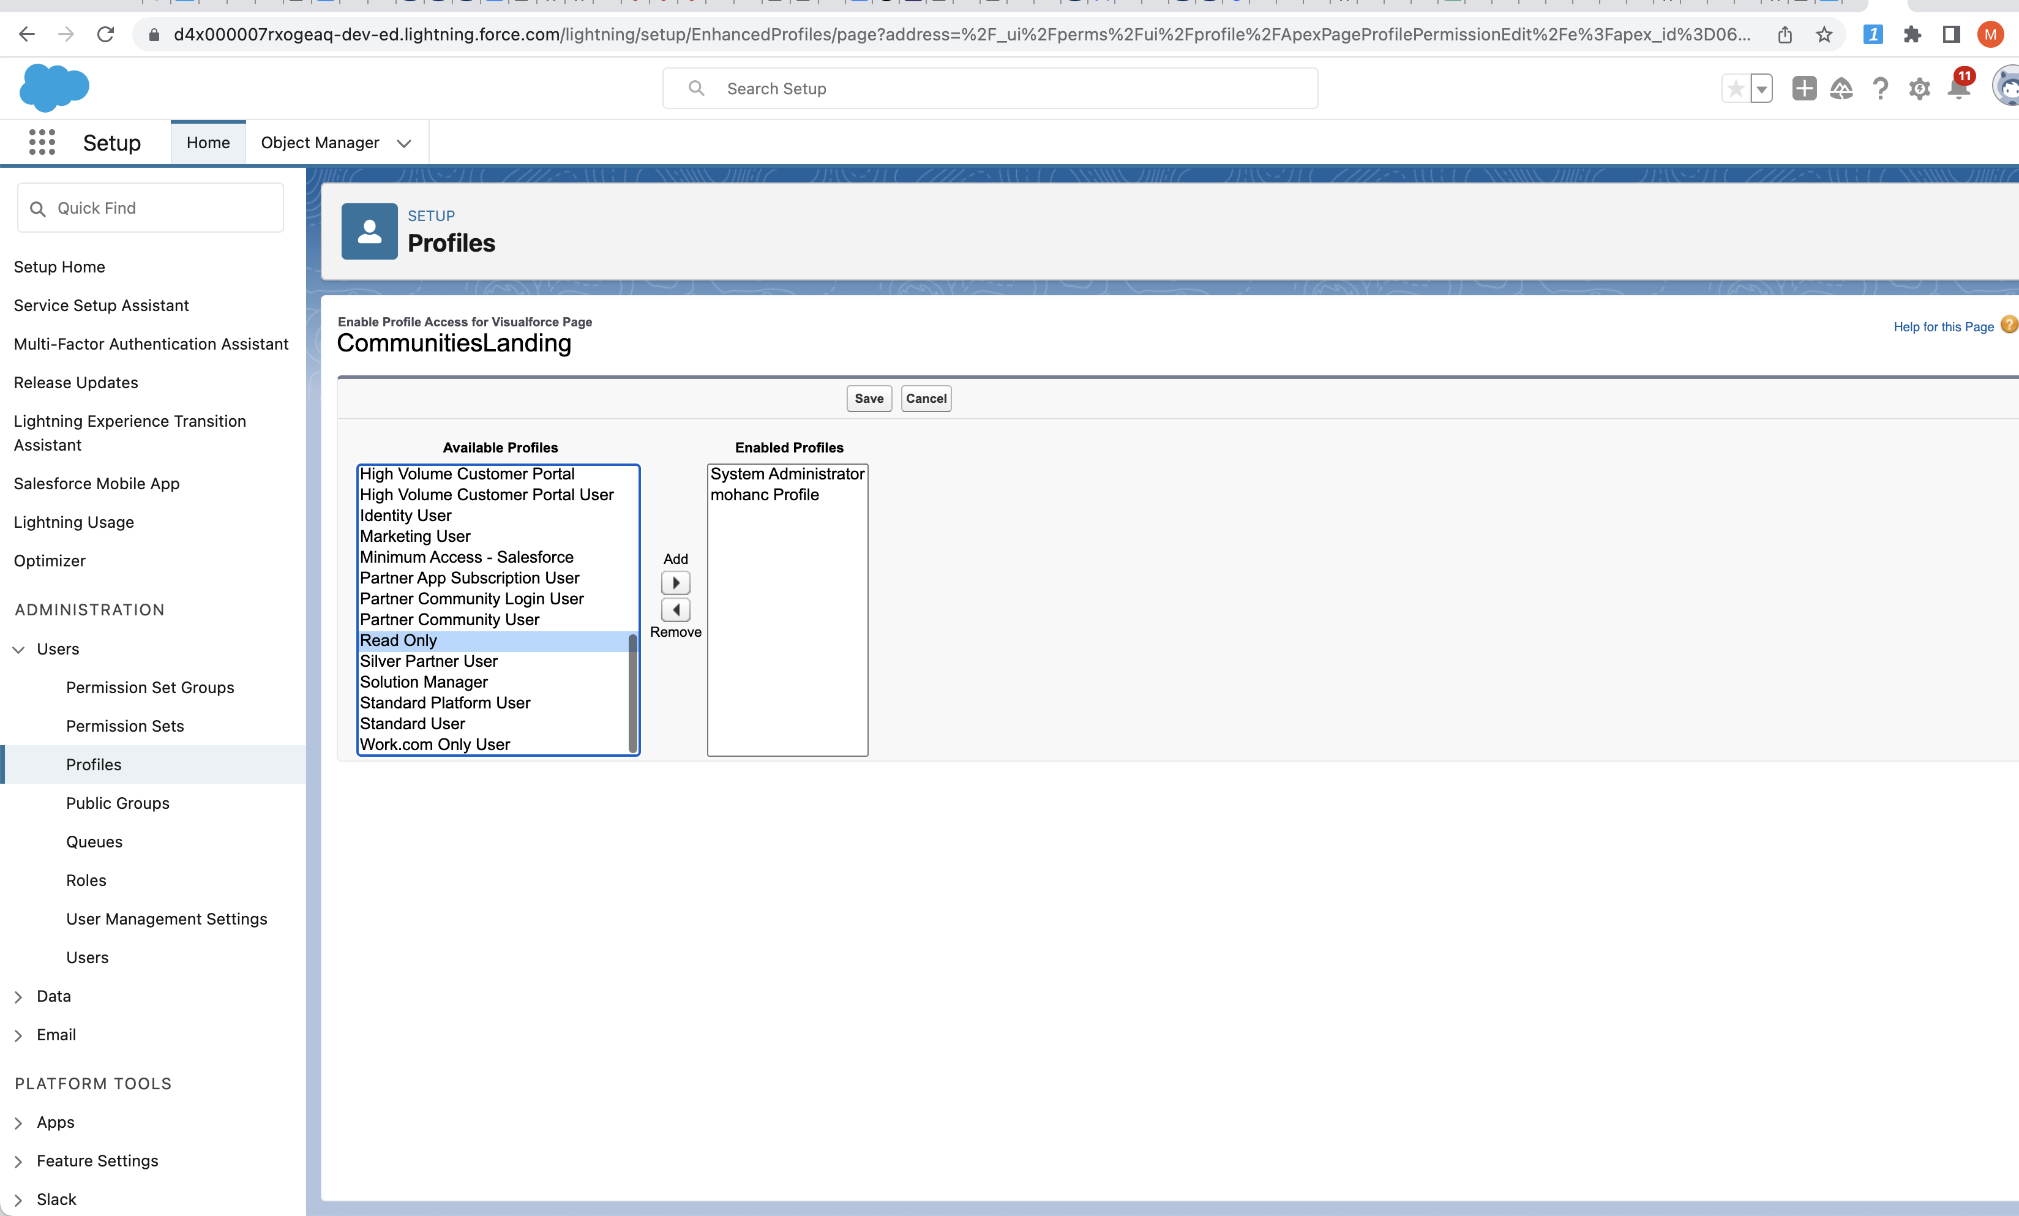Viewport: 2019px width, 1216px height.
Task: Click the Salesforce cloud logo
Action: coord(54,88)
